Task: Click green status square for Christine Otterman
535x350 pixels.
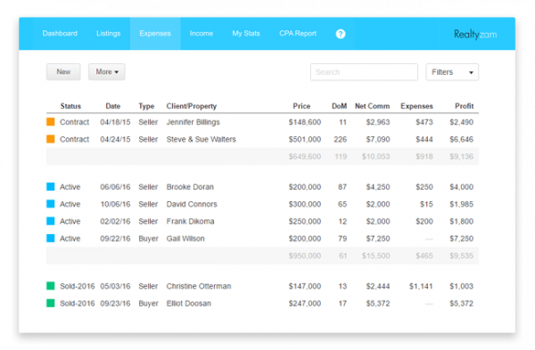Action: coord(51,286)
